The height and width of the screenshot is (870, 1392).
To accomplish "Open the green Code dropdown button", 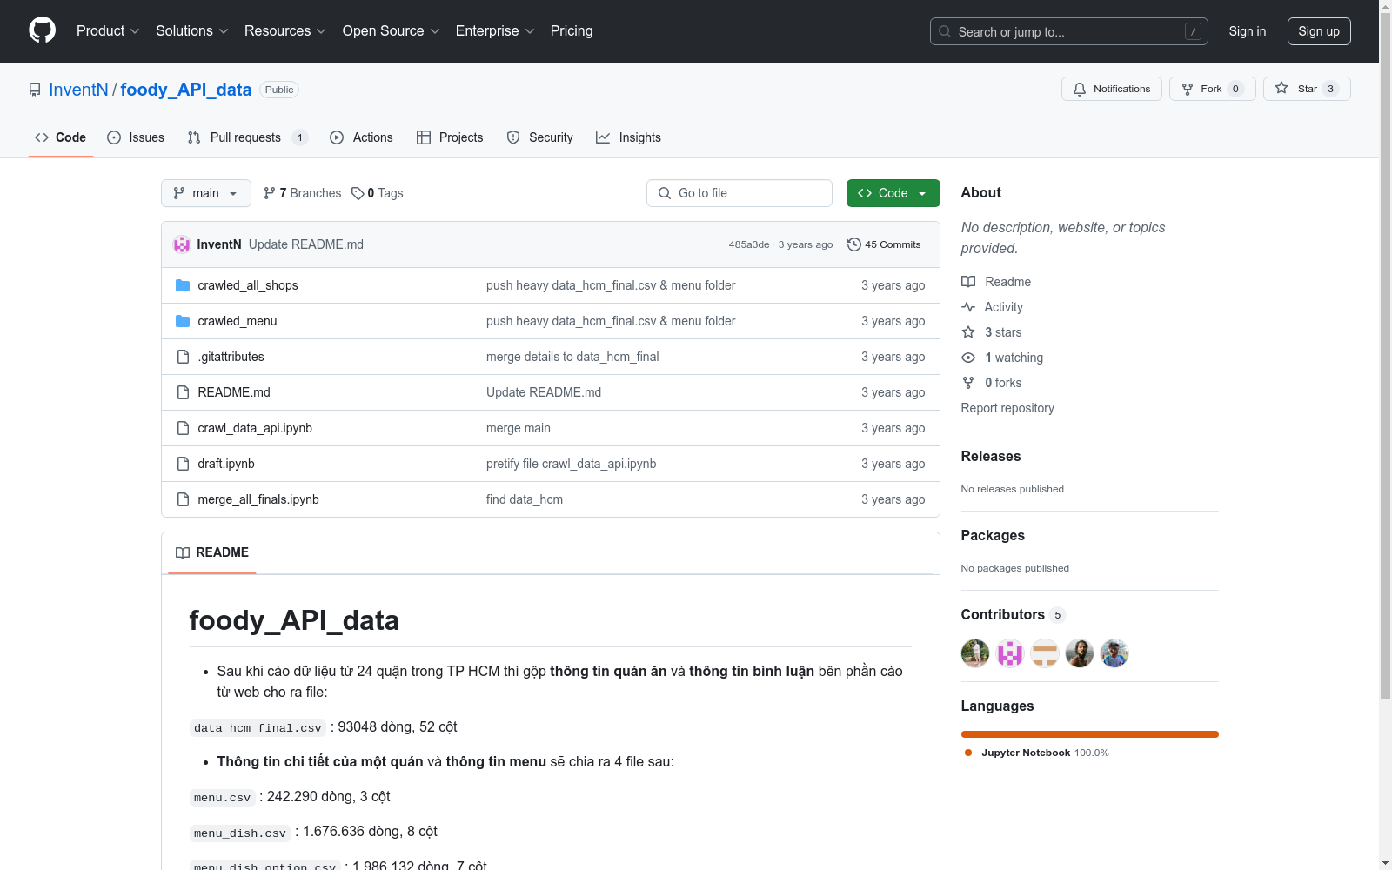I will point(893,193).
